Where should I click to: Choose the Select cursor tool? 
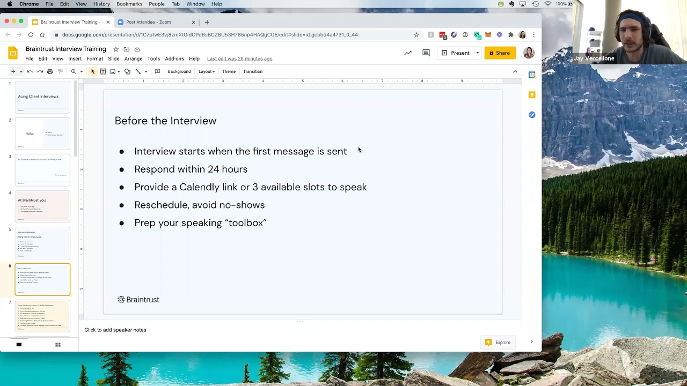93,71
